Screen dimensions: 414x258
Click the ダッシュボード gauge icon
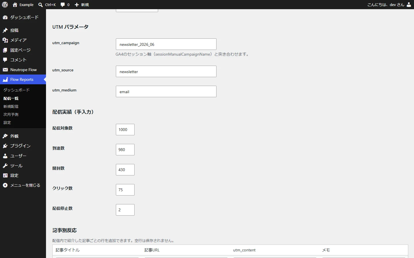(5, 17)
